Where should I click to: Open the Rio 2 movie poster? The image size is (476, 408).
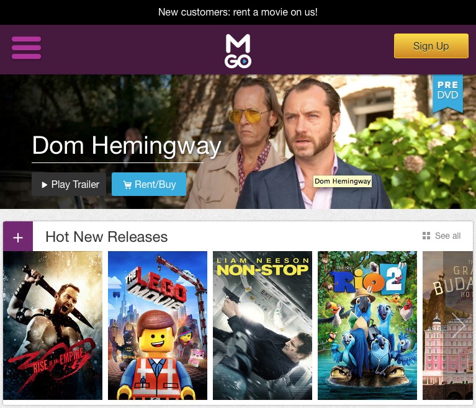367,326
